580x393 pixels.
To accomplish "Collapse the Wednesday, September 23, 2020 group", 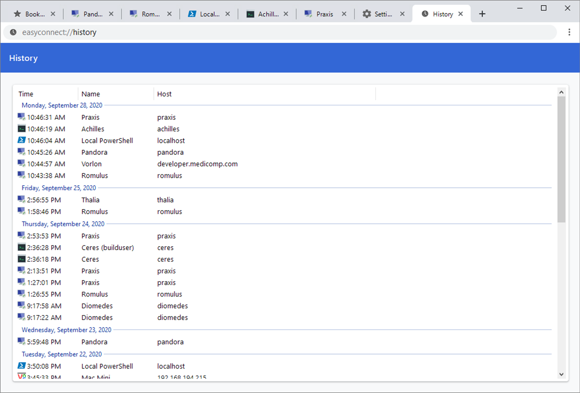I will [66, 330].
